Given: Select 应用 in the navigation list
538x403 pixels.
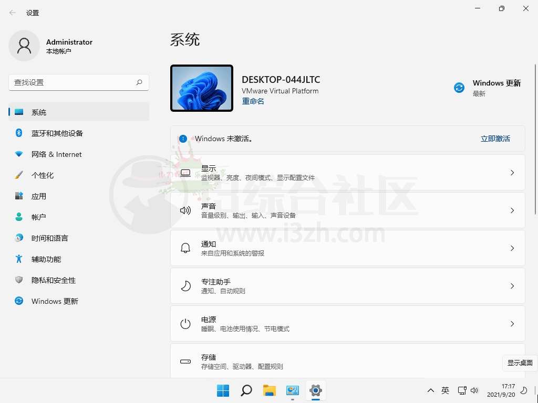Looking at the screenshot, I should [x=38, y=196].
